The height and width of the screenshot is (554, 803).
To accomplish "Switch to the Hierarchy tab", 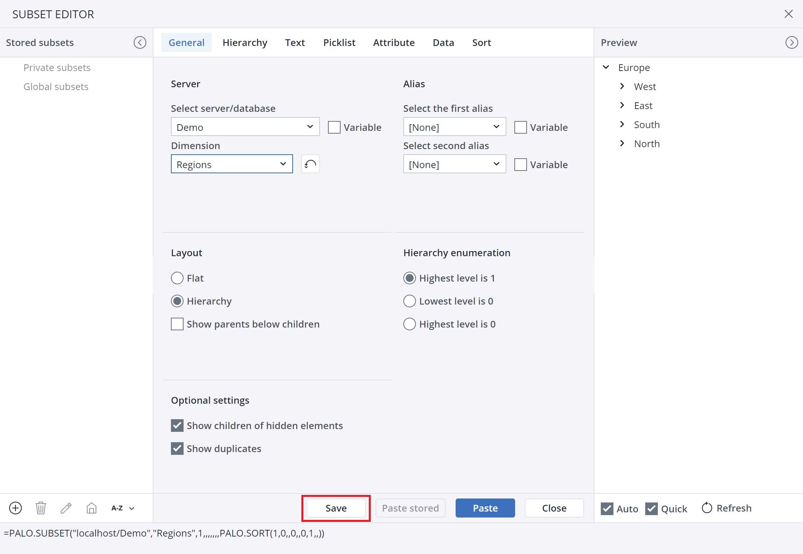I will click(x=245, y=42).
